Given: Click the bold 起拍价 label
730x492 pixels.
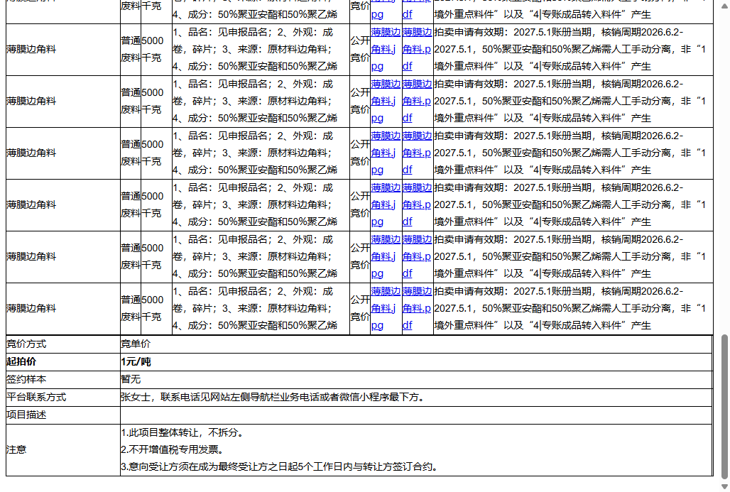Looking at the screenshot, I should coord(21,361).
